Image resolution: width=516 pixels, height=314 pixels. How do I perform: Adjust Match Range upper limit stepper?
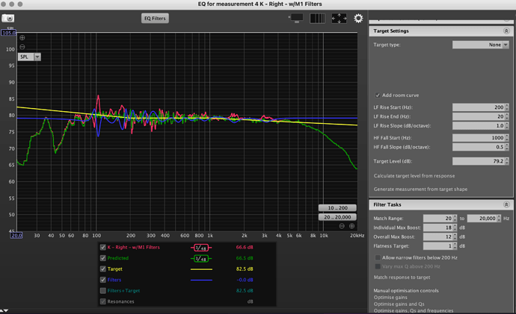[500, 219]
